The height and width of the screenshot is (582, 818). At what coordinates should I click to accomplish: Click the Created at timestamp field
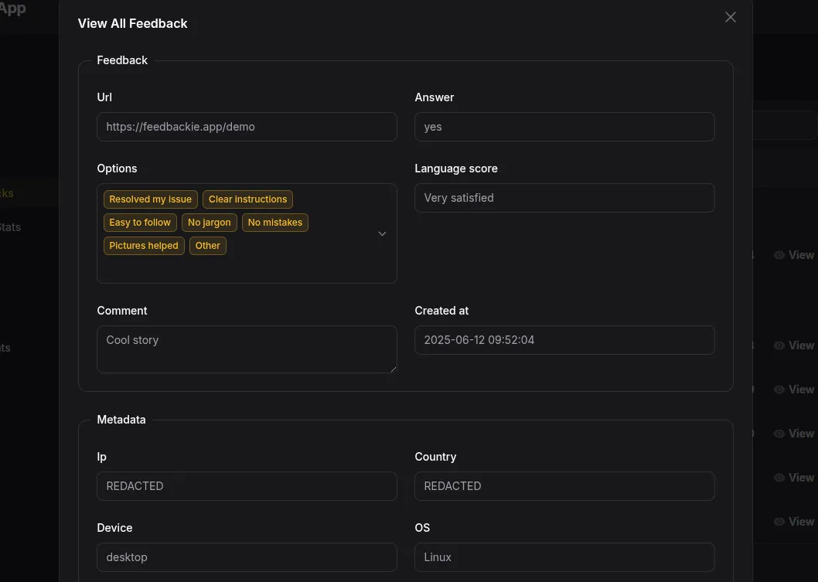tap(564, 339)
